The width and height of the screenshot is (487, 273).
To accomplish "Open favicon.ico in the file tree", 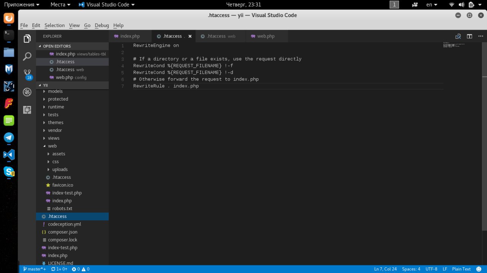I will point(72,185).
